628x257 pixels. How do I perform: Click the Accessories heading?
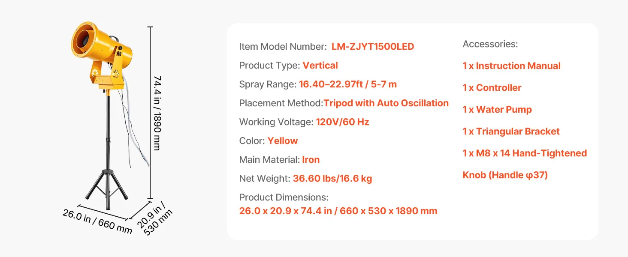point(490,44)
